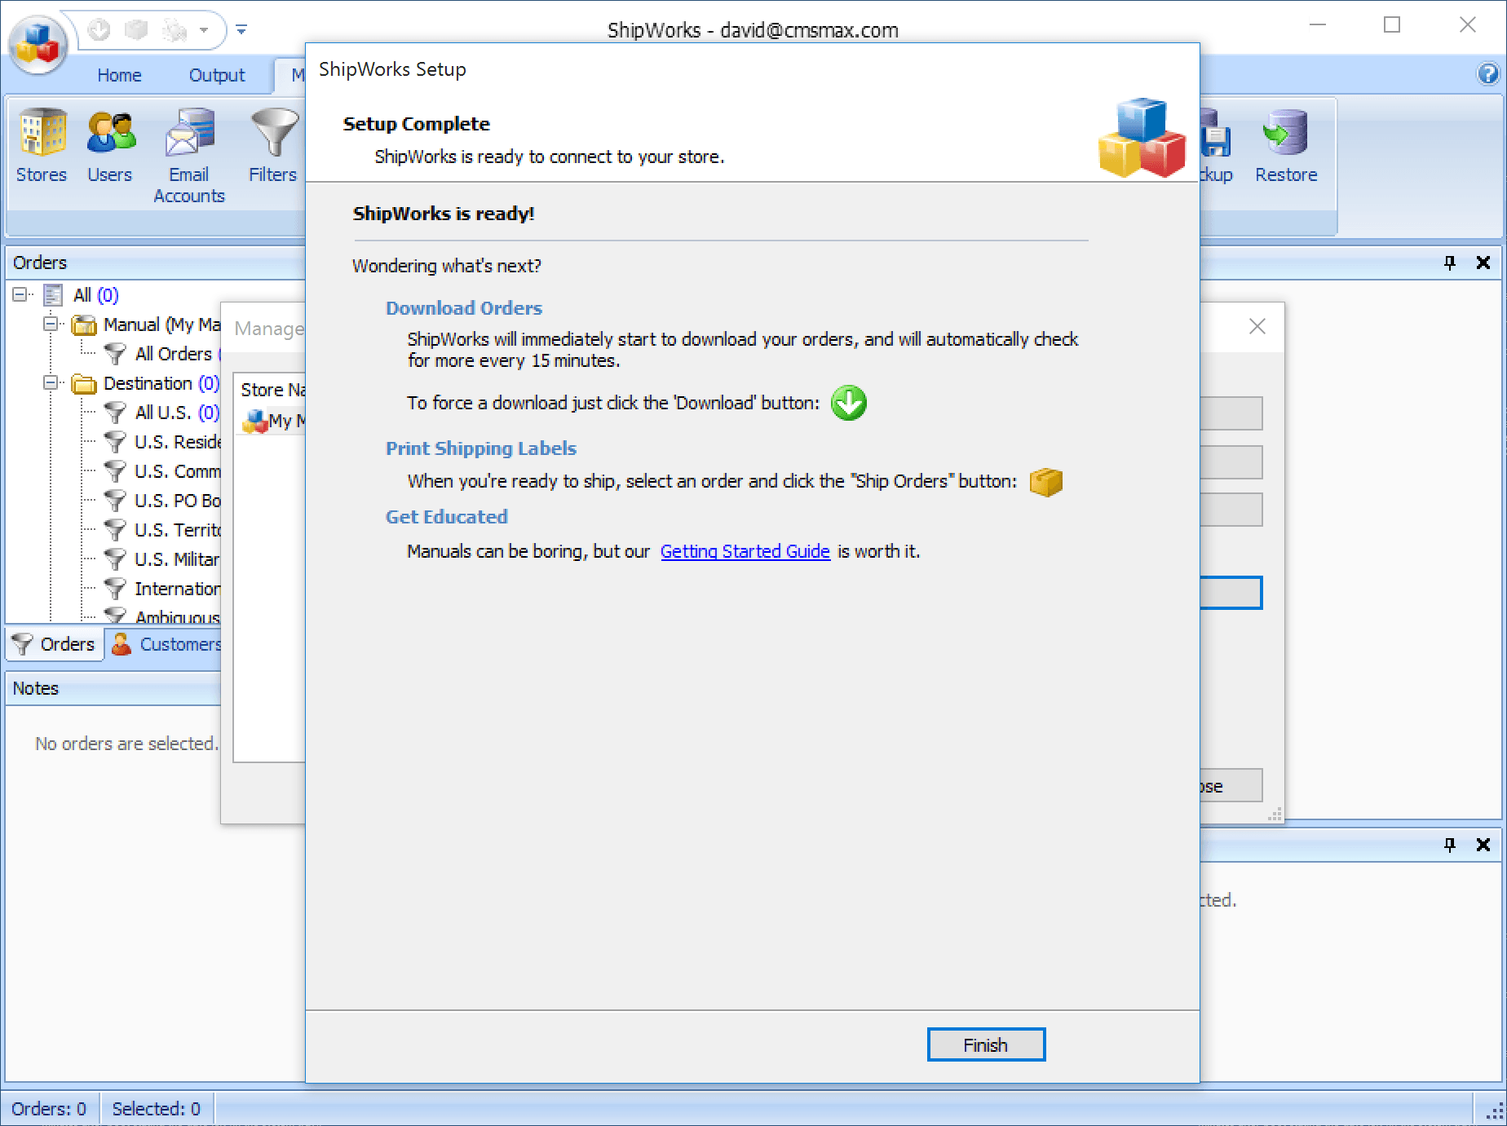Image resolution: width=1507 pixels, height=1126 pixels.
Task: Collapse the Destination folder node
Action: (51, 382)
